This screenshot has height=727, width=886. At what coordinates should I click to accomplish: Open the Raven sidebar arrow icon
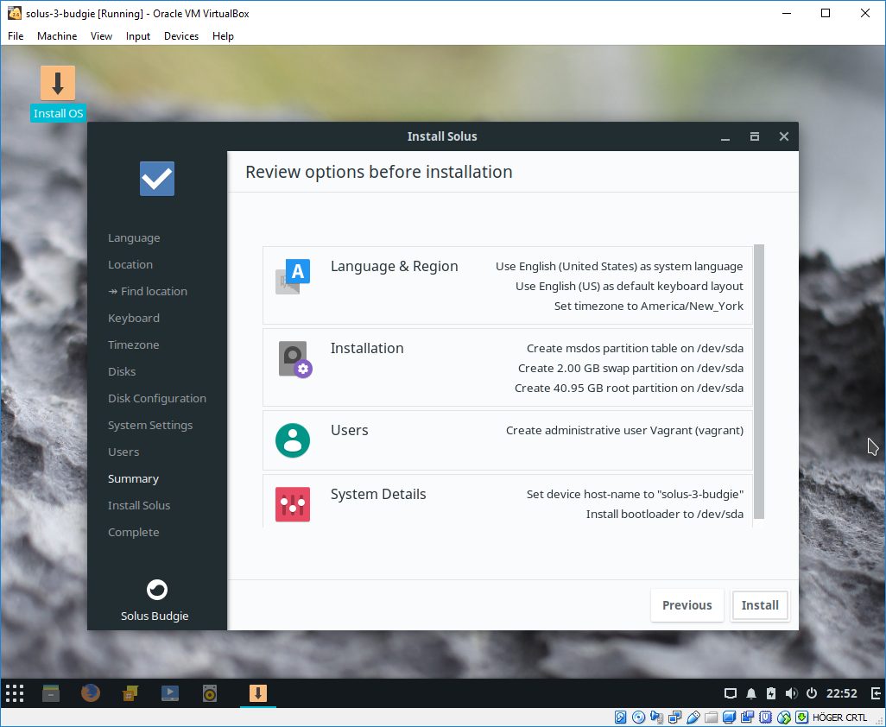pos(876,693)
